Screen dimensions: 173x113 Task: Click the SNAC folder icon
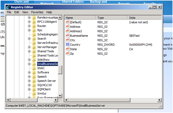coord(34,68)
